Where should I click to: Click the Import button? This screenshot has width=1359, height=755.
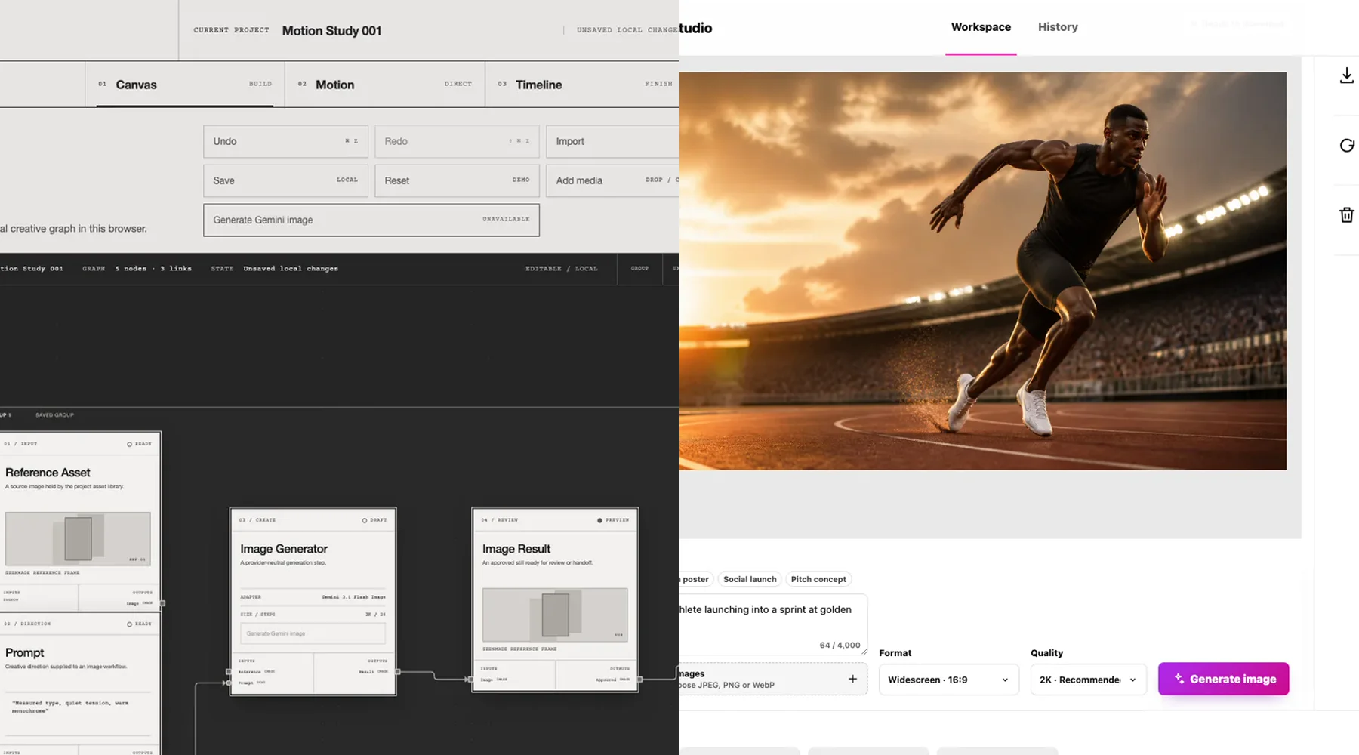pos(612,141)
